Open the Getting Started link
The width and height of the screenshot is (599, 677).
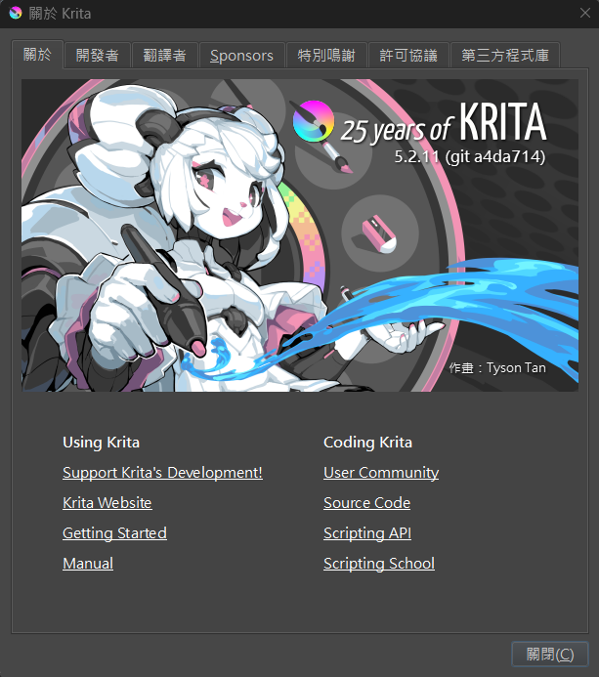pos(114,532)
